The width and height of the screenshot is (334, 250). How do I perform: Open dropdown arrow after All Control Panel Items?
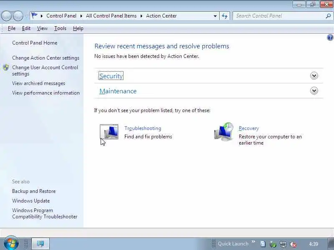pyautogui.click(x=141, y=16)
